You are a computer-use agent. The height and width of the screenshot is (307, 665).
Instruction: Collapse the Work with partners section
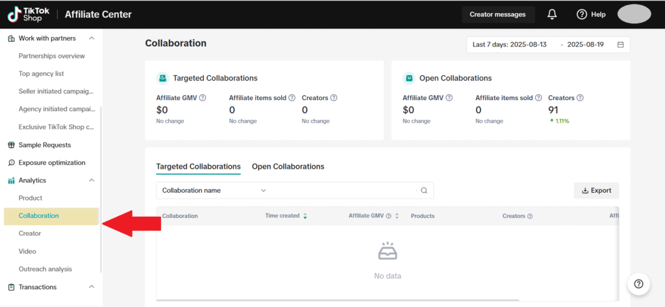click(92, 38)
